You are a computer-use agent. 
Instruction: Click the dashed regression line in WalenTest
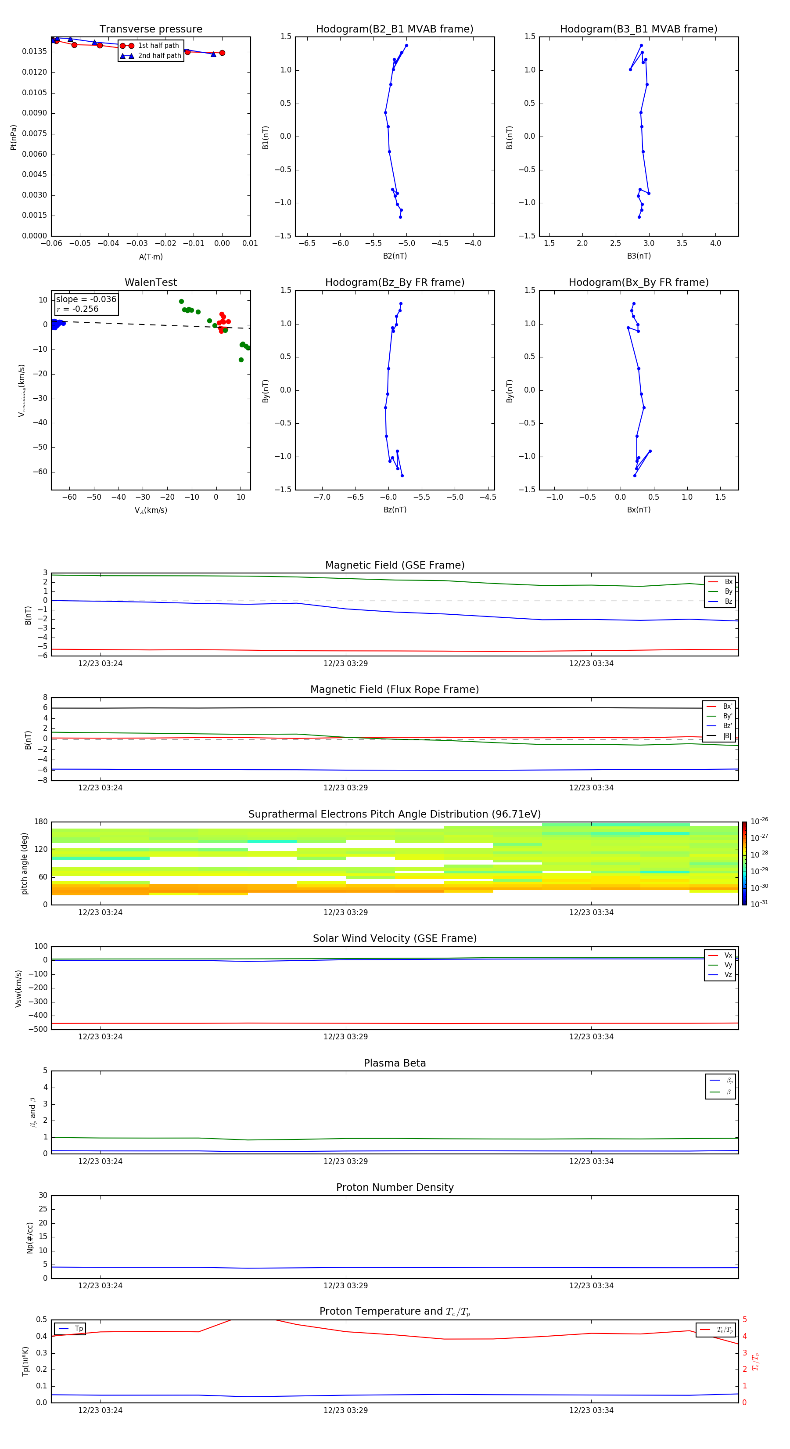[151, 324]
